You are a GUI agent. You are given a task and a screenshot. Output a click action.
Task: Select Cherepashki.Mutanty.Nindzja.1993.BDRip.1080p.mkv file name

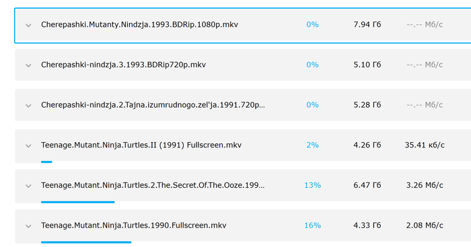click(139, 25)
